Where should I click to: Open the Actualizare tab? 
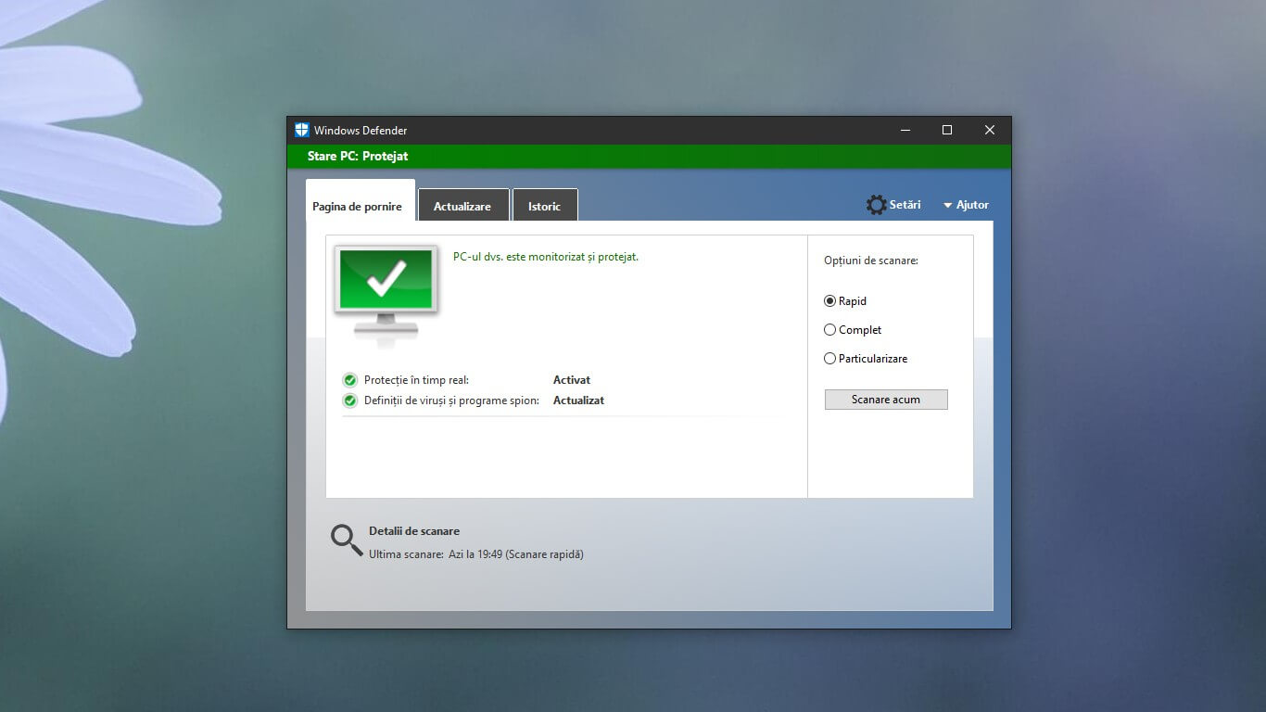point(463,206)
